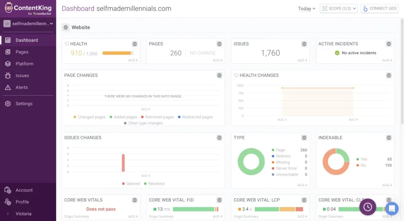404x221 pixels.
Task: Go to Pages in sidebar
Action: [x=28, y=52]
